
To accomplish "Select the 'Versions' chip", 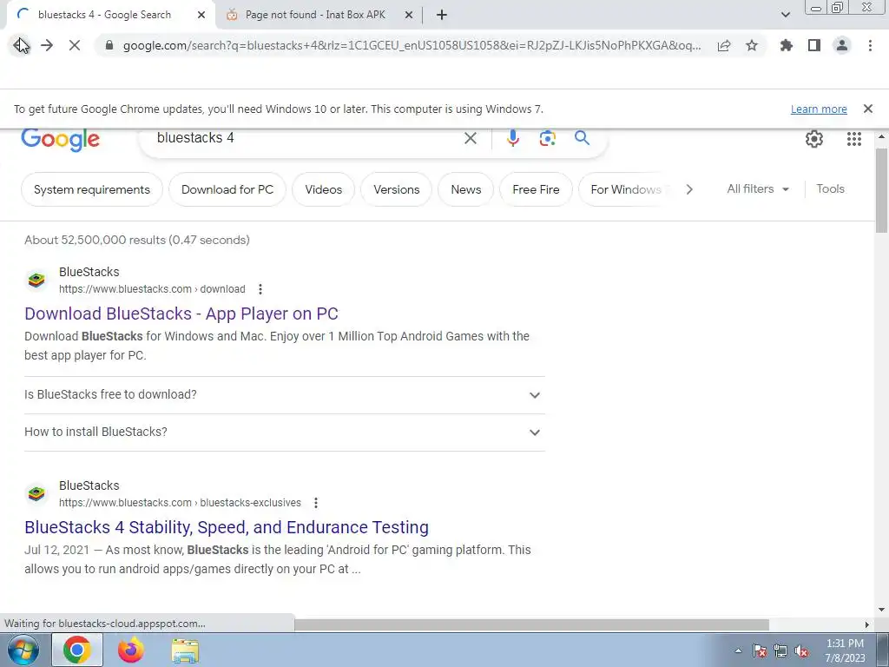I will tap(396, 189).
